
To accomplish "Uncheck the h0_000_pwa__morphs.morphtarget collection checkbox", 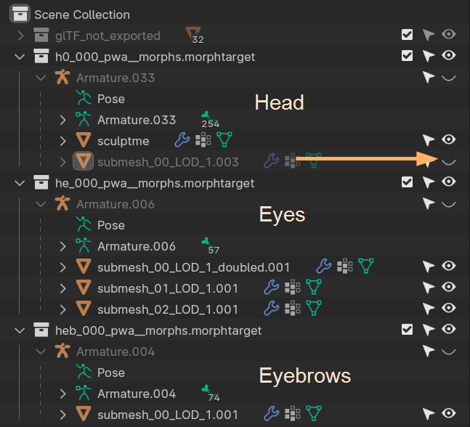I will point(408,56).
